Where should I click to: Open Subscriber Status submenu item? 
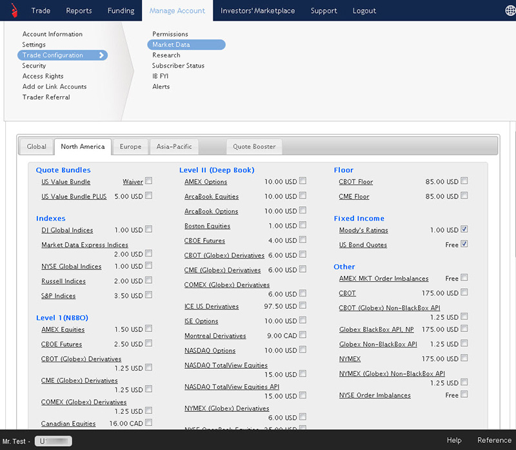coord(178,66)
